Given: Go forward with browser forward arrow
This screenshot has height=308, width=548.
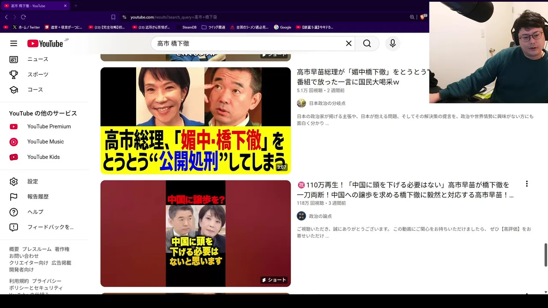Looking at the screenshot, I should tap(15, 17).
